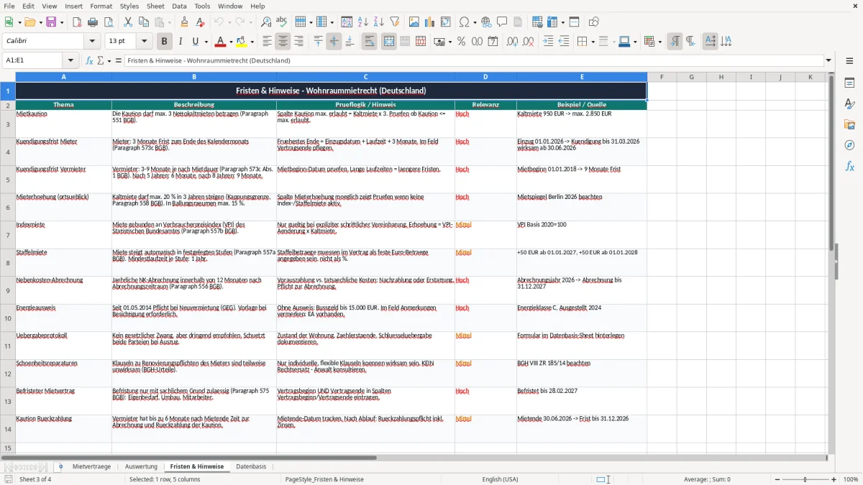The height and width of the screenshot is (485, 863).
Task: Open font color dropdown arrow
Action: click(232, 42)
